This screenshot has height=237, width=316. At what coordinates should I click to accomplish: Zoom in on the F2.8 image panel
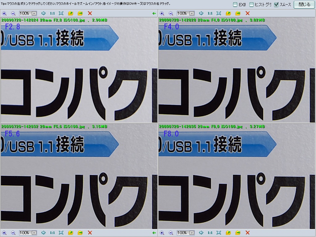click(x=4, y=13)
